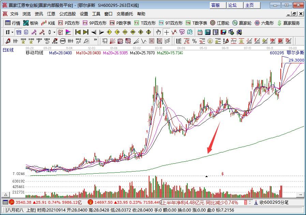Click the triangle button beside volume panel
This screenshot has width=306, height=215.
(x=6, y=195)
